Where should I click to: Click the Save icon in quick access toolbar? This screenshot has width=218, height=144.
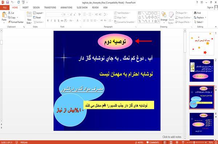coord(8,3)
